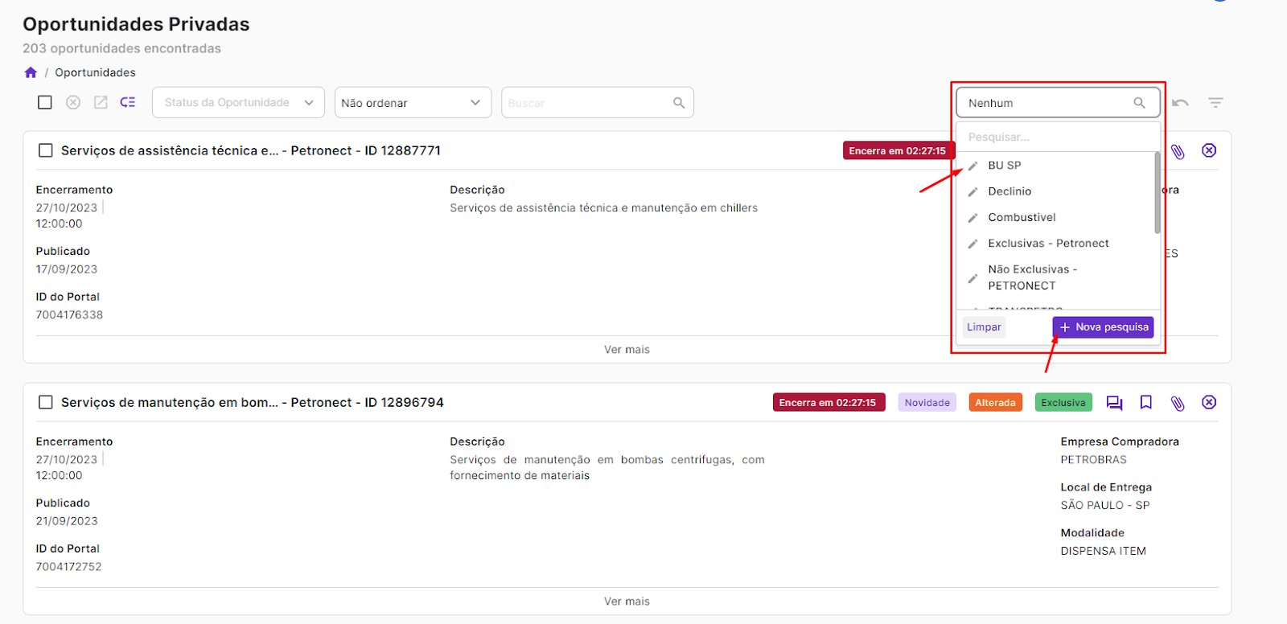Click the open in new window icon in toolbar
The image size is (1287, 624).
click(x=101, y=102)
